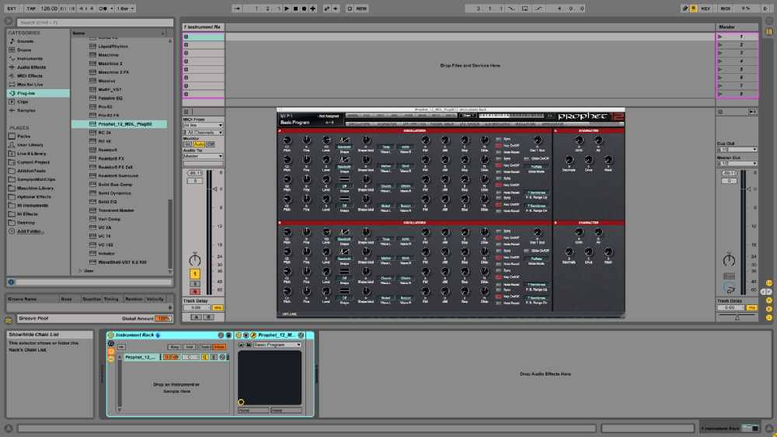This screenshot has width=777, height=437.
Task: Toggle the computer MIDI keyboard icon
Action: pyautogui.click(x=693, y=9)
